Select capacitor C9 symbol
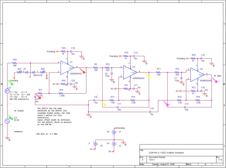226x168 pixels. [94, 100]
